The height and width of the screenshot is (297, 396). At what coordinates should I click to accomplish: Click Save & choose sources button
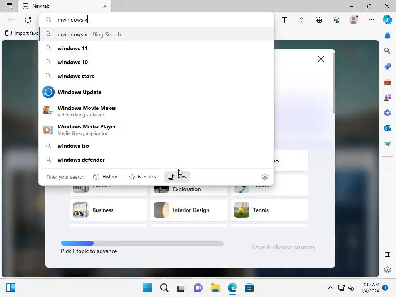(283, 247)
